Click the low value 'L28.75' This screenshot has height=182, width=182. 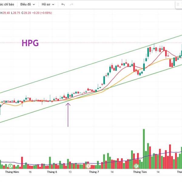coord(15,13)
